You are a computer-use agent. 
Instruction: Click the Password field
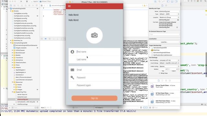[94, 78]
